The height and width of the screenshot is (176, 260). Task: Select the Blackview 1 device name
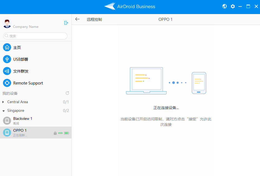click(x=22, y=119)
